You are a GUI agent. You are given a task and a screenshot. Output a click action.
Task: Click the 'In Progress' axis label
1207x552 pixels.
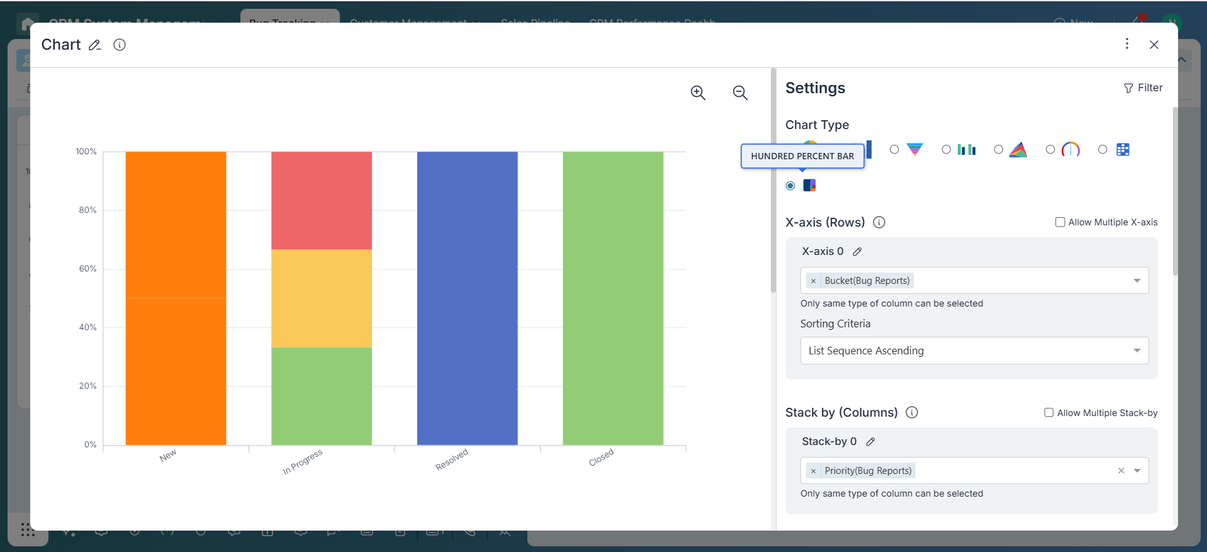pyautogui.click(x=303, y=462)
